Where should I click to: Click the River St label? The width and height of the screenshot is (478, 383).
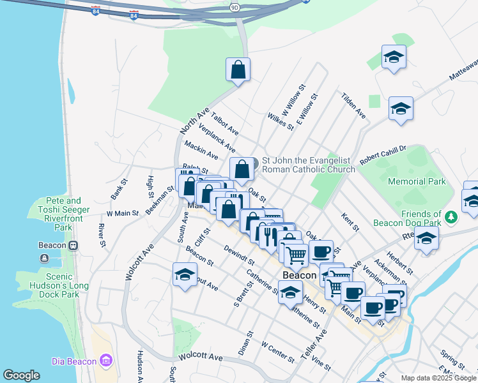(102, 236)
